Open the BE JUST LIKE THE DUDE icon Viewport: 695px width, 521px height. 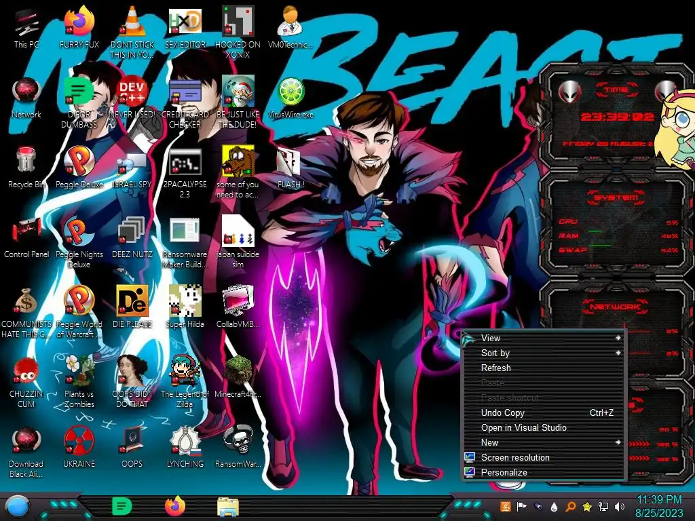pyautogui.click(x=238, y=102)
